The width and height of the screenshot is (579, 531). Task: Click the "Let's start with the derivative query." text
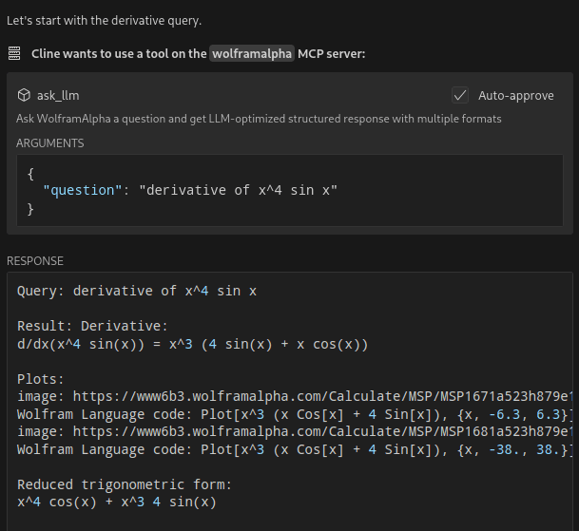tap(105, 21)
